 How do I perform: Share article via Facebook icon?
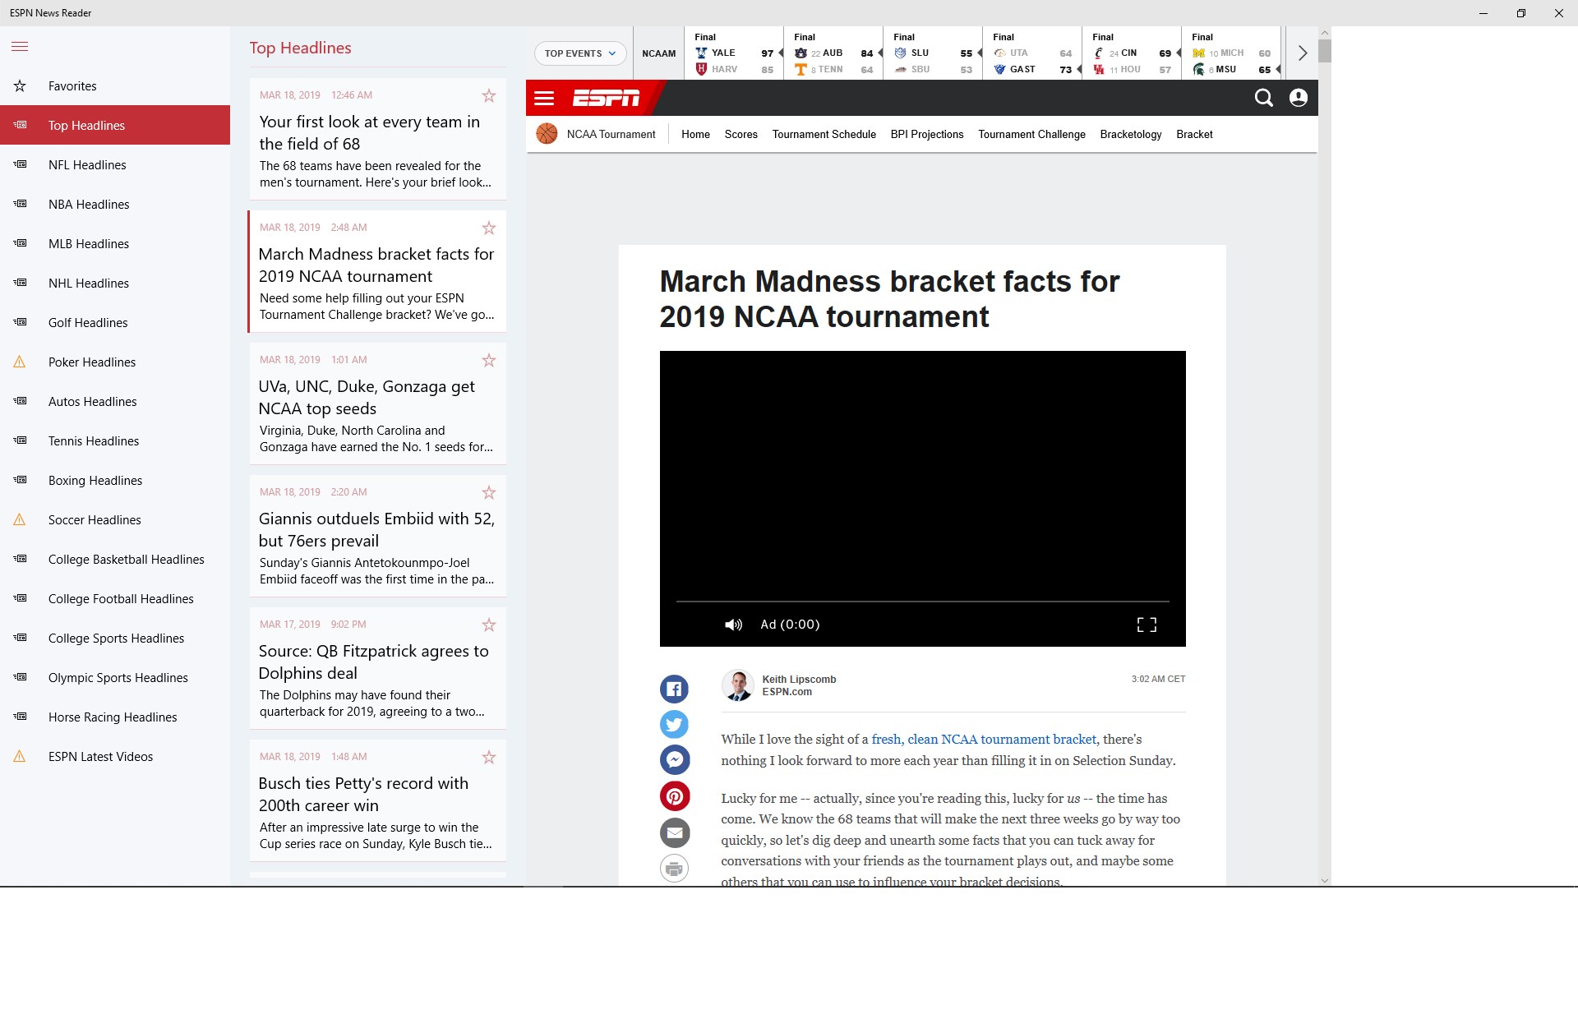tap(674, 689)
